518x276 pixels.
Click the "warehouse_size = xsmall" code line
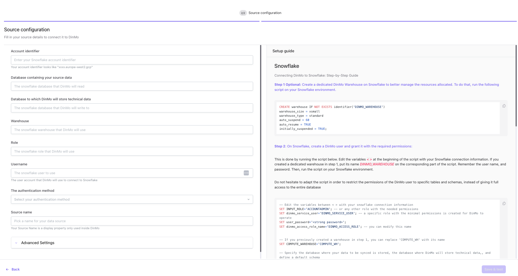tap(299, 112)
